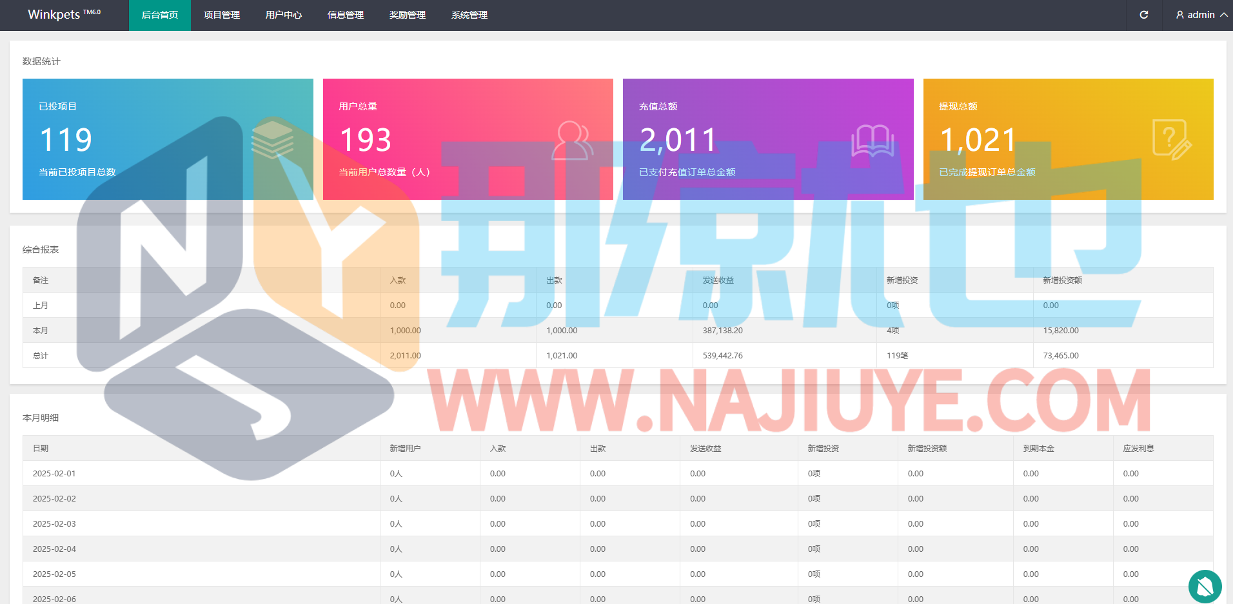
Task: Open the 用户中心 menu
Action: pos(284,15)
